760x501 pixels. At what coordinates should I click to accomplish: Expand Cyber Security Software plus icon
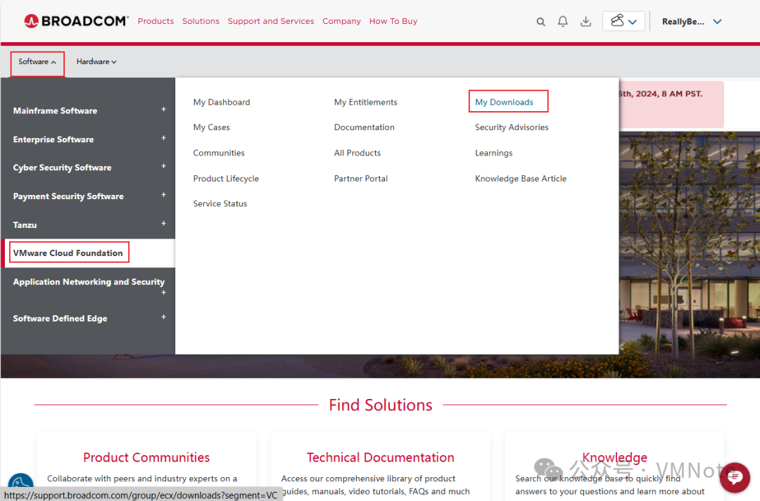(x=163, y=166)
